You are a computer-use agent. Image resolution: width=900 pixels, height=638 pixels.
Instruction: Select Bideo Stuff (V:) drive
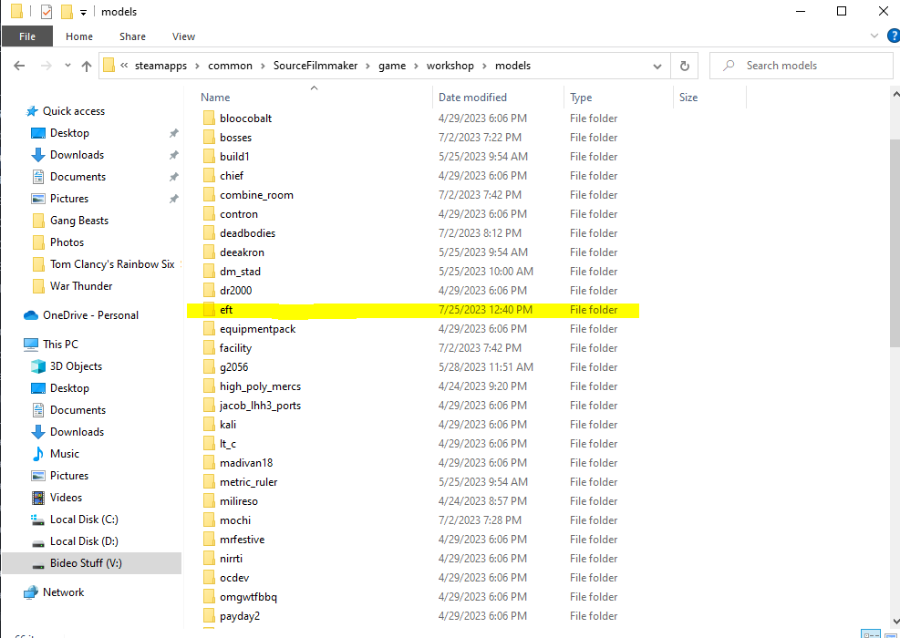[86, 563]
